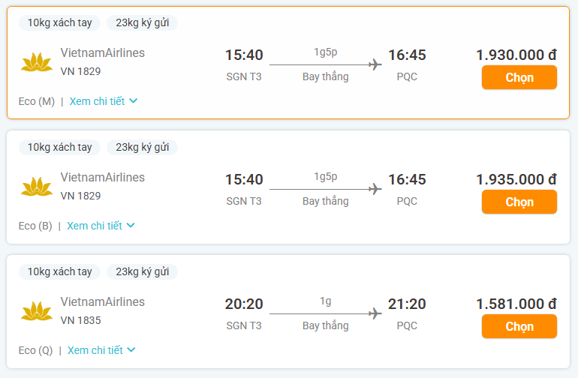Choose the 1.935.000 đ flight with Chọn
The height and width of the screenshot is (378, 578).
click(x=519, y=202)
